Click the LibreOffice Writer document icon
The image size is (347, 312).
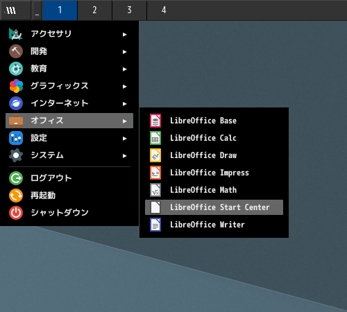tap(155, 225)
